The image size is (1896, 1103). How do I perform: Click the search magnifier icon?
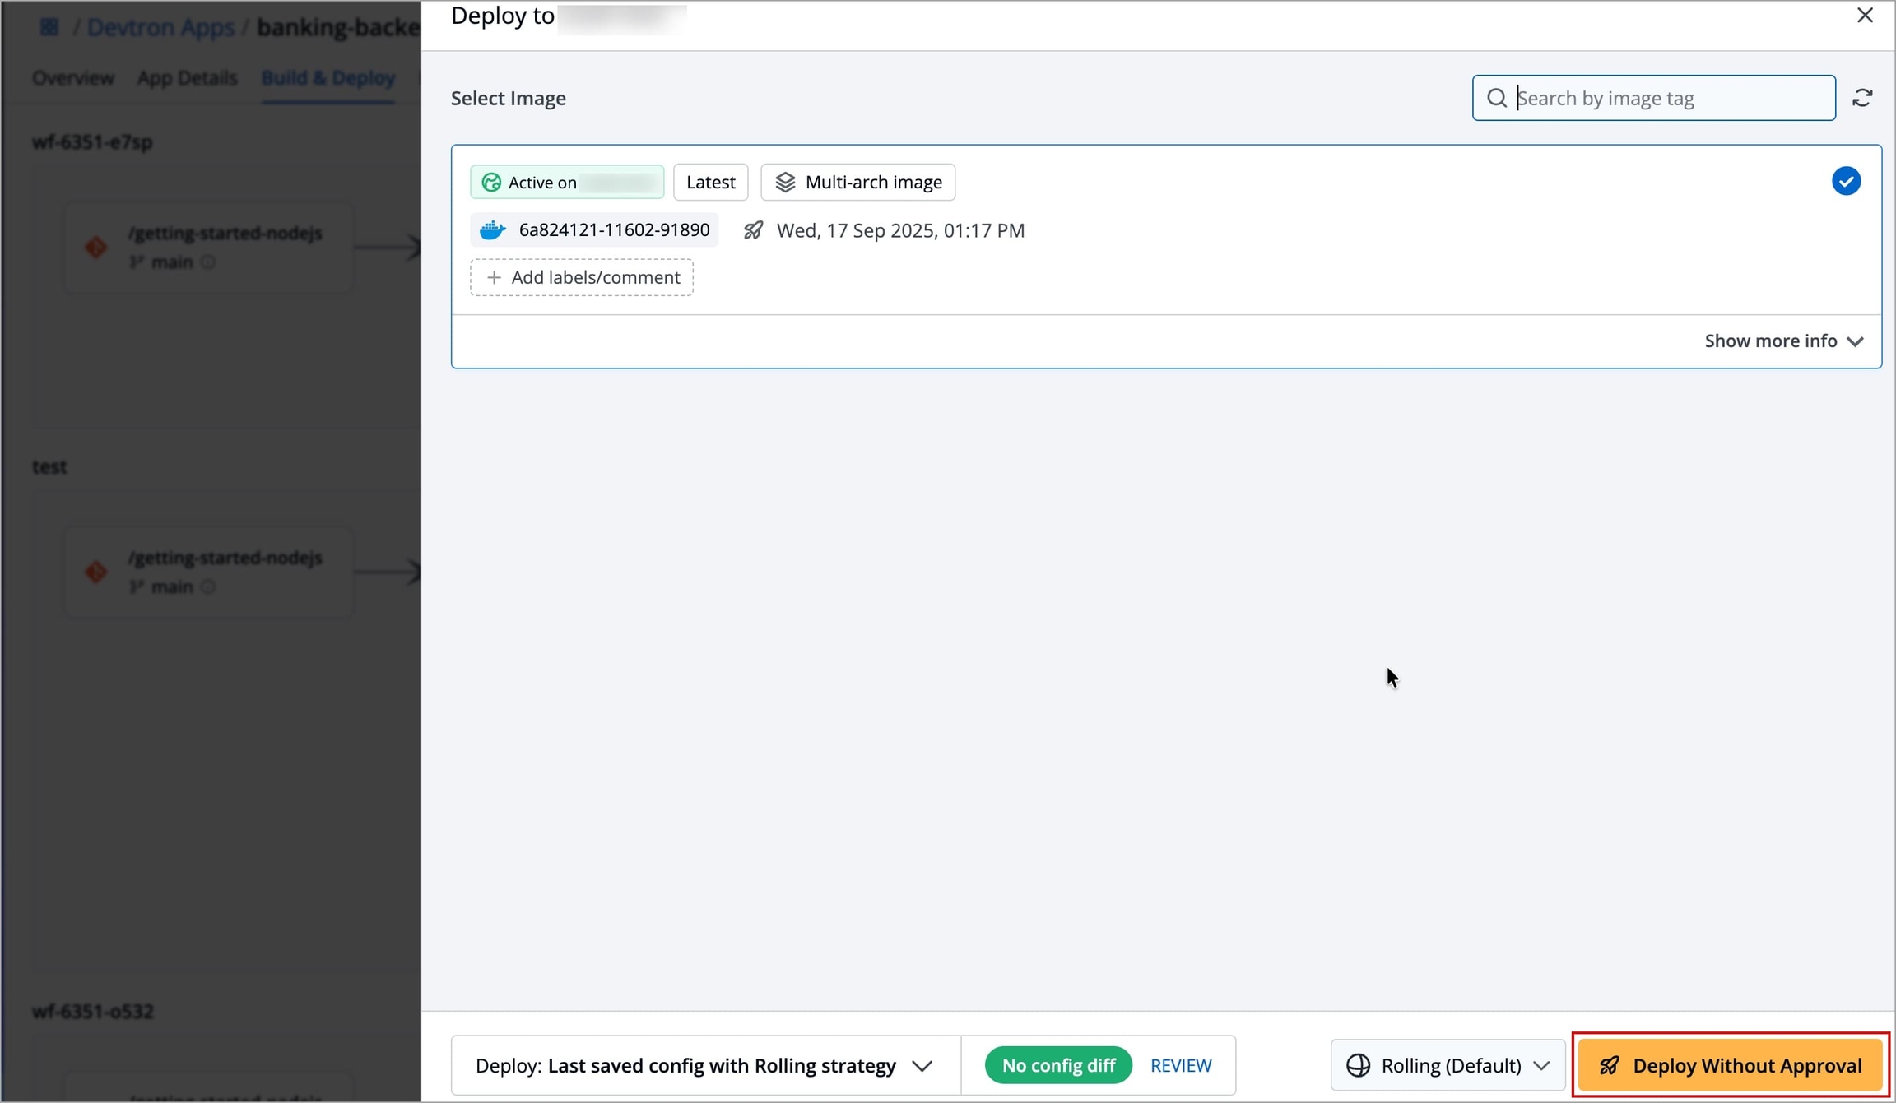[x=1497, y=98]
